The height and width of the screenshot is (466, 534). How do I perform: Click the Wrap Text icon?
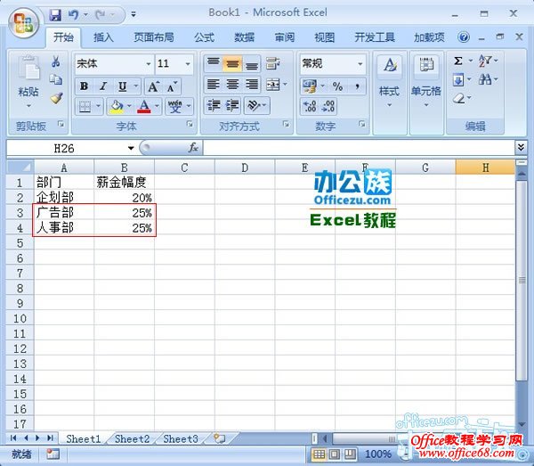(273, 63)
